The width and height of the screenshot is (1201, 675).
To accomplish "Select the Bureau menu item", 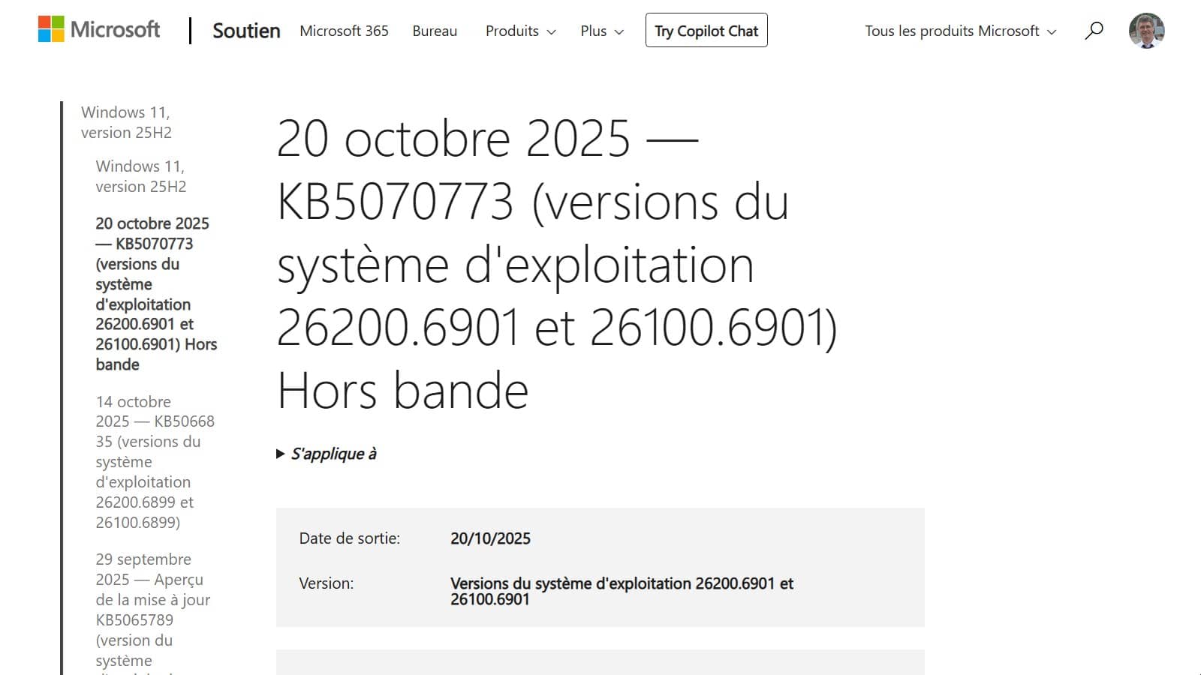I will pos(435,31).
